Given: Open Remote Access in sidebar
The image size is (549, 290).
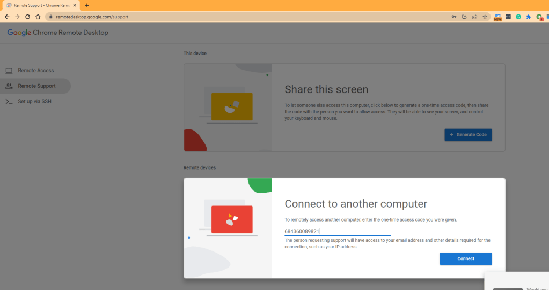Looking at the screenshot, I should click(x=35, y=71).
